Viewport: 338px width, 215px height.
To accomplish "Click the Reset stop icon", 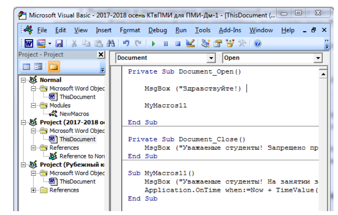I will pyautogui.click(x=178, y=44).
